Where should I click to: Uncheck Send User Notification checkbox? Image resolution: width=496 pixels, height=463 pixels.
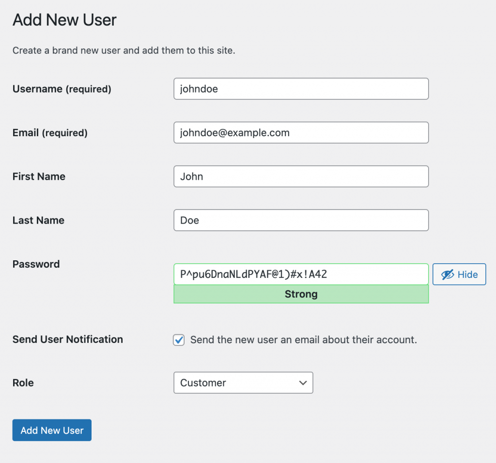(179, 340)
